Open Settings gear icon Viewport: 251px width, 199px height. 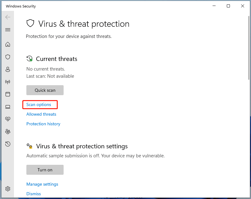click(x=8, y=189)
